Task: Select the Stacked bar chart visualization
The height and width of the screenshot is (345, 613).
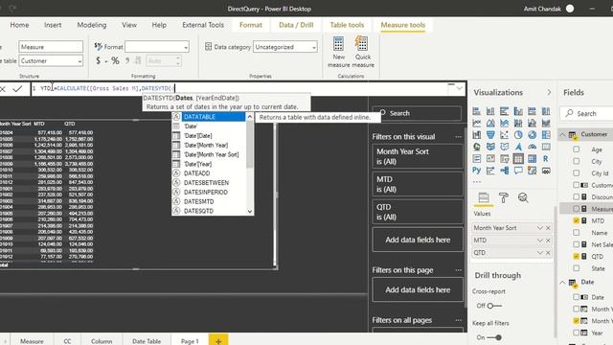Action: [477, 111]
